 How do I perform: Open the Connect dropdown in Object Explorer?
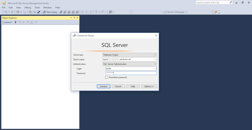point(7,22)
